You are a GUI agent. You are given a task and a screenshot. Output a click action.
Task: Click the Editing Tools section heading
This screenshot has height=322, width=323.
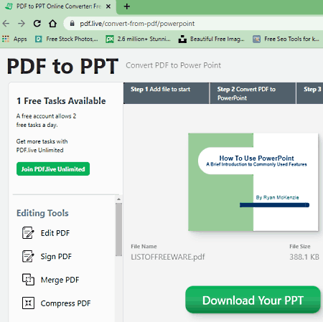pyautogui.click(x=42, y=213)
